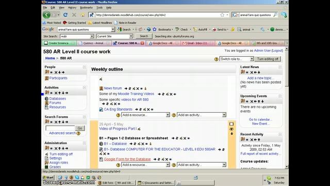Open Add an activity dropdown in top section
This screenshot has width=330, height=186.
tap(202, 115)
